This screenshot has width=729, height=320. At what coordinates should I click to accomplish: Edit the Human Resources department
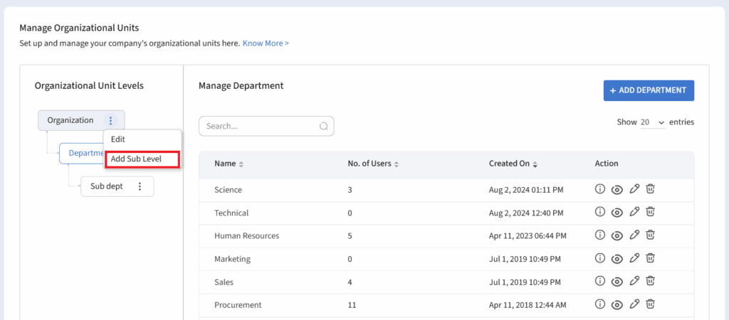[x=634, y=235]
